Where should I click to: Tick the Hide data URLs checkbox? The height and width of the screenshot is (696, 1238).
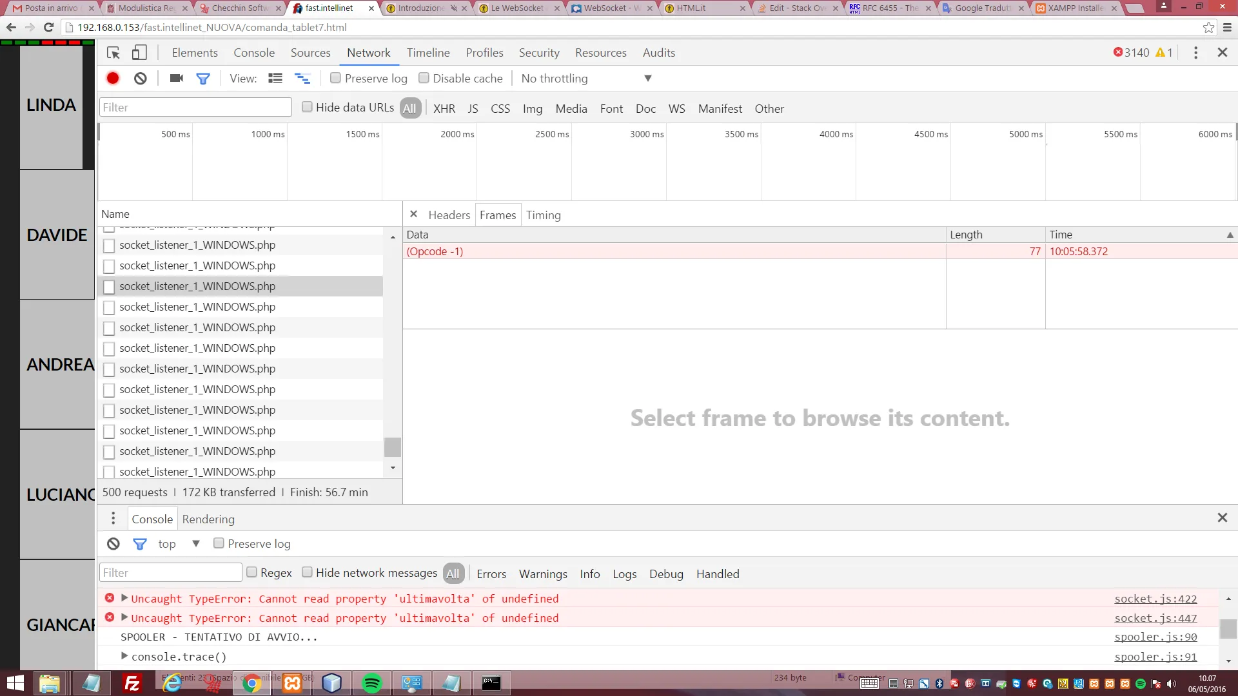(308, 107)
